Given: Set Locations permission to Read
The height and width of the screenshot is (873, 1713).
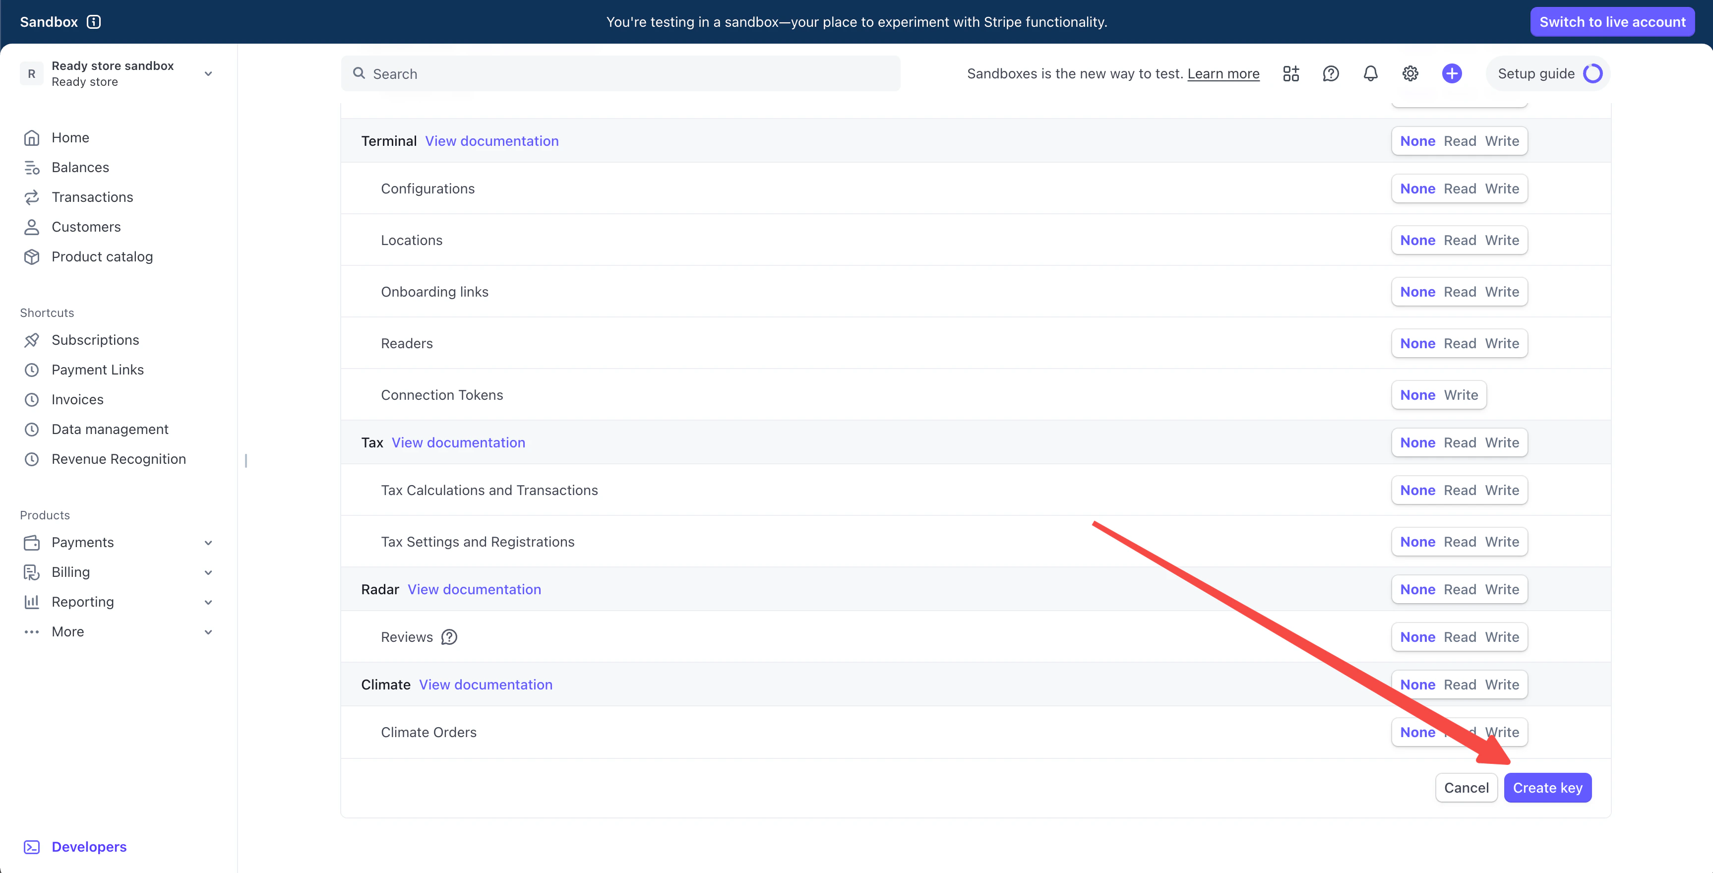Looking at the screenshot, I should (x=1460, y=240).
